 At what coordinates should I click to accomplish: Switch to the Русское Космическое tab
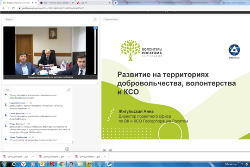[56, 3]
